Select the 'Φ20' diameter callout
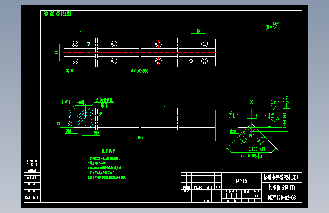The image size is (329, 213). pos(233,131)
